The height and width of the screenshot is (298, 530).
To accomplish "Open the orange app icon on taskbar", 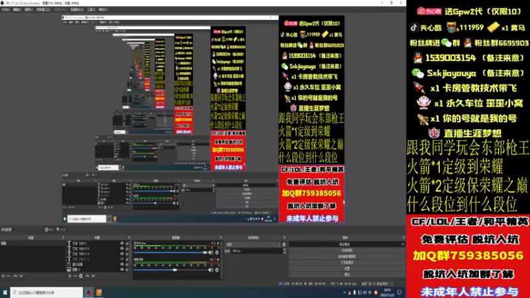I will coord(99,293).
